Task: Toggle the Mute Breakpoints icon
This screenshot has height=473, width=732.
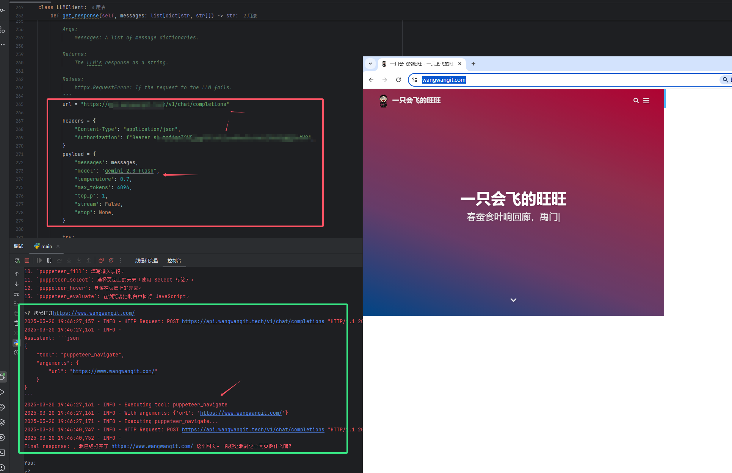Action: click(111, 260)
